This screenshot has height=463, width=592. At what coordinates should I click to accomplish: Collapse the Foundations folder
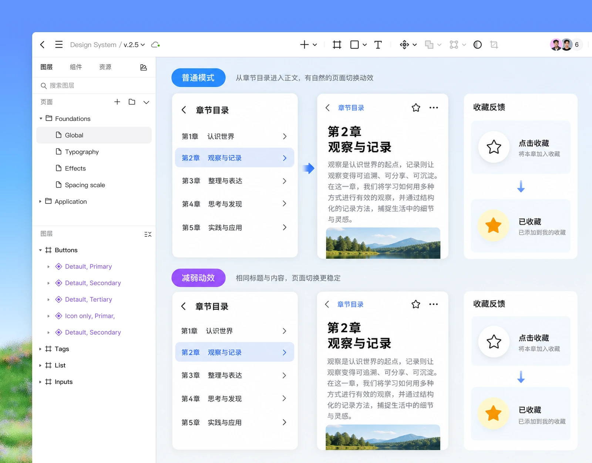pos(41,119)
